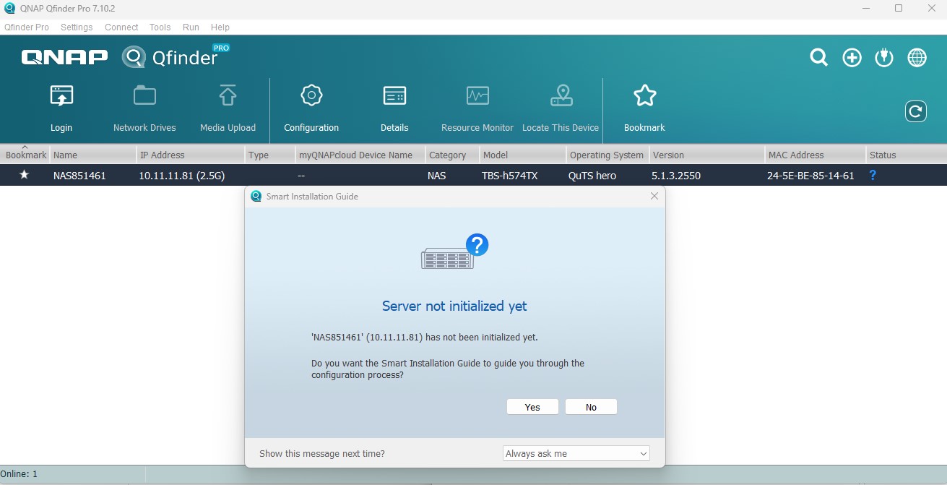
Task: Sort by the Status column header
Action: (907, 155)
